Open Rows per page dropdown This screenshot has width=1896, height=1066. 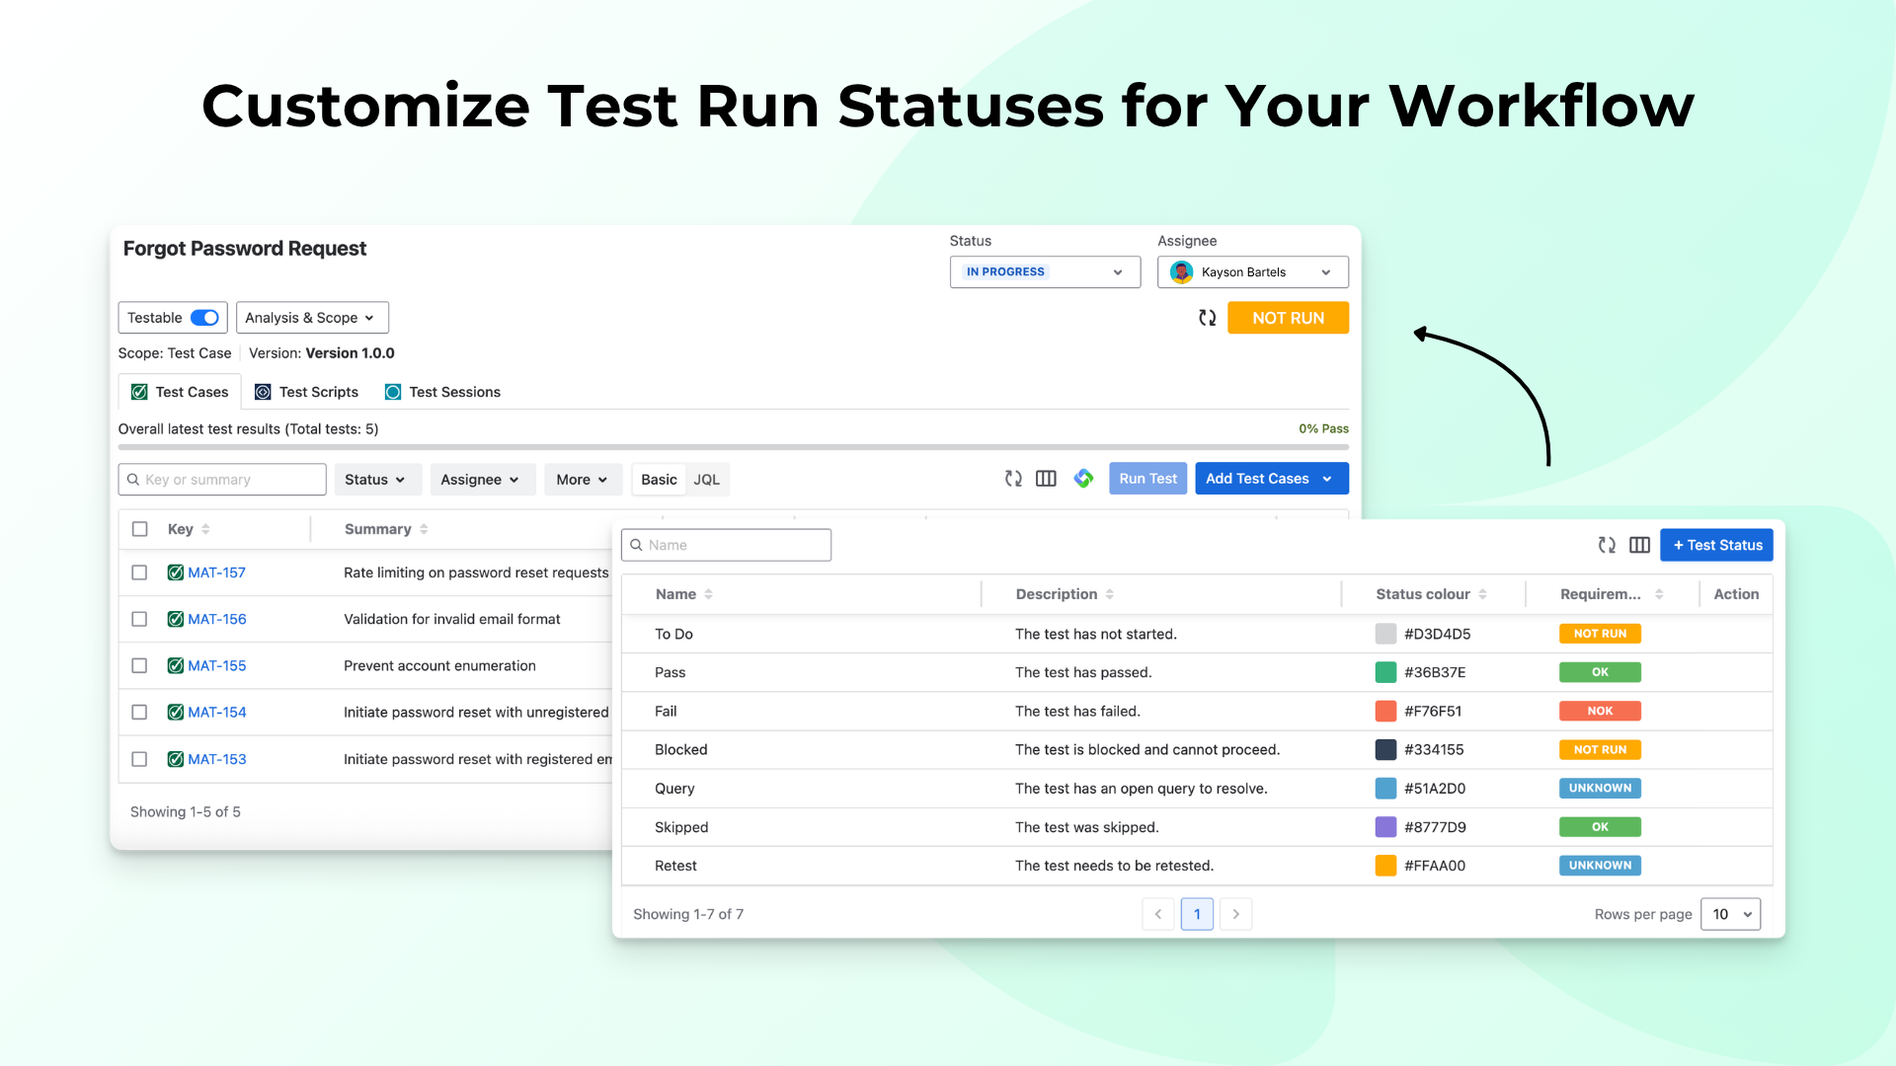1731,914
